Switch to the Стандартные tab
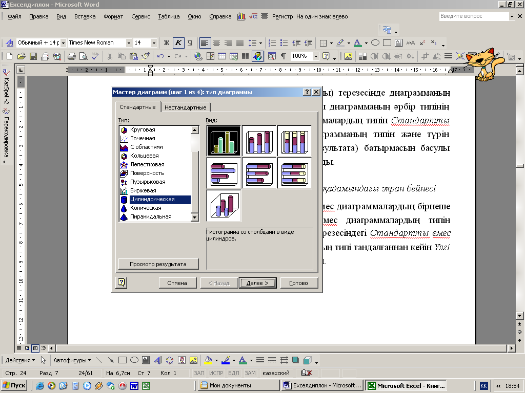 [x=137, y=107]
